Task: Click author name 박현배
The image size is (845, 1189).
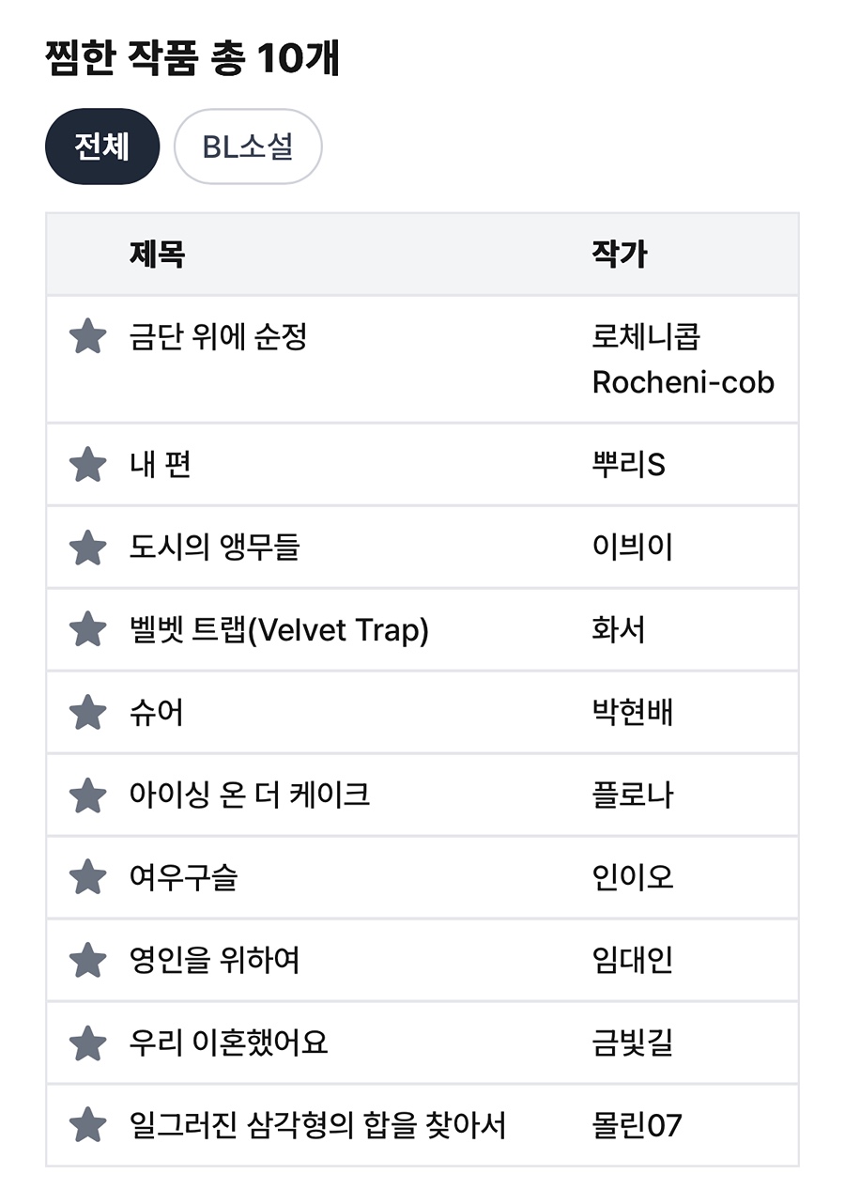Action: [633, 712]
